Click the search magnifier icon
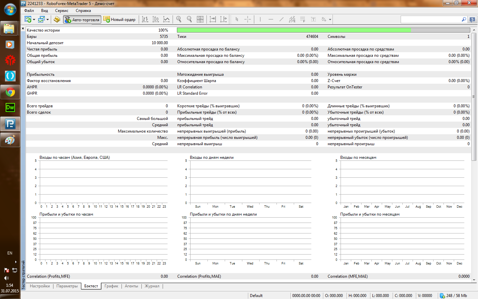The width and height of the screenshot is (478, 299). pos(464,20)
